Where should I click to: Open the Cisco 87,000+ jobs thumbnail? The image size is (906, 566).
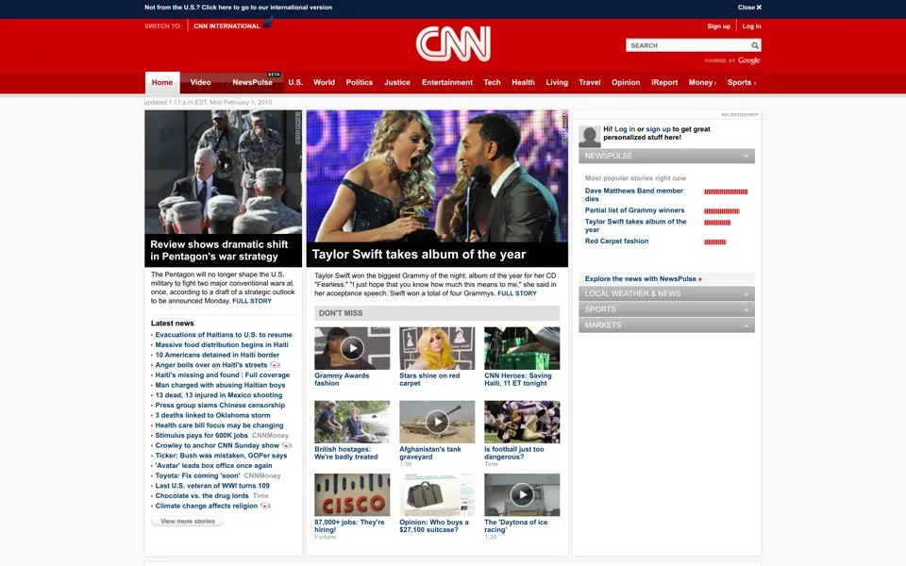coord(352,495)
